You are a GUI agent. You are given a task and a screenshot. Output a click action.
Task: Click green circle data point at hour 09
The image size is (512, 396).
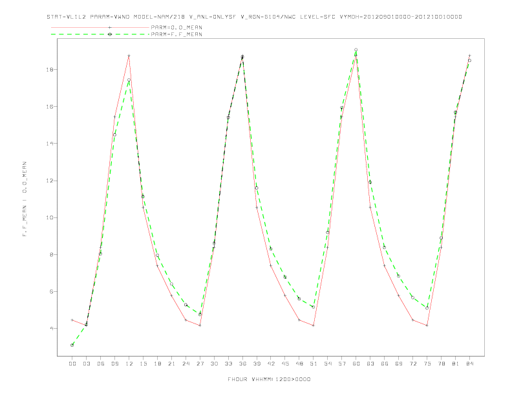pyautogui.click(x=114, y=135)
